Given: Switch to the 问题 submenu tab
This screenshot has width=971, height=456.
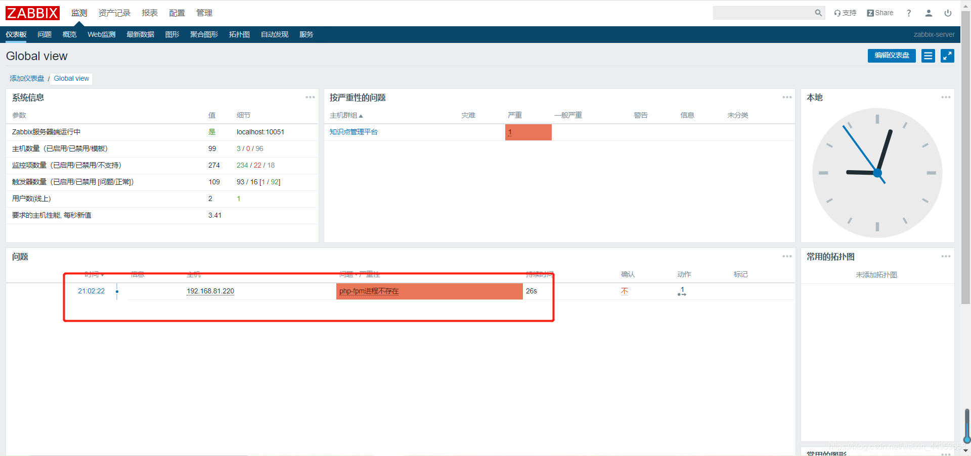Looking at the screenshot, I should click(x=45, y=34).
